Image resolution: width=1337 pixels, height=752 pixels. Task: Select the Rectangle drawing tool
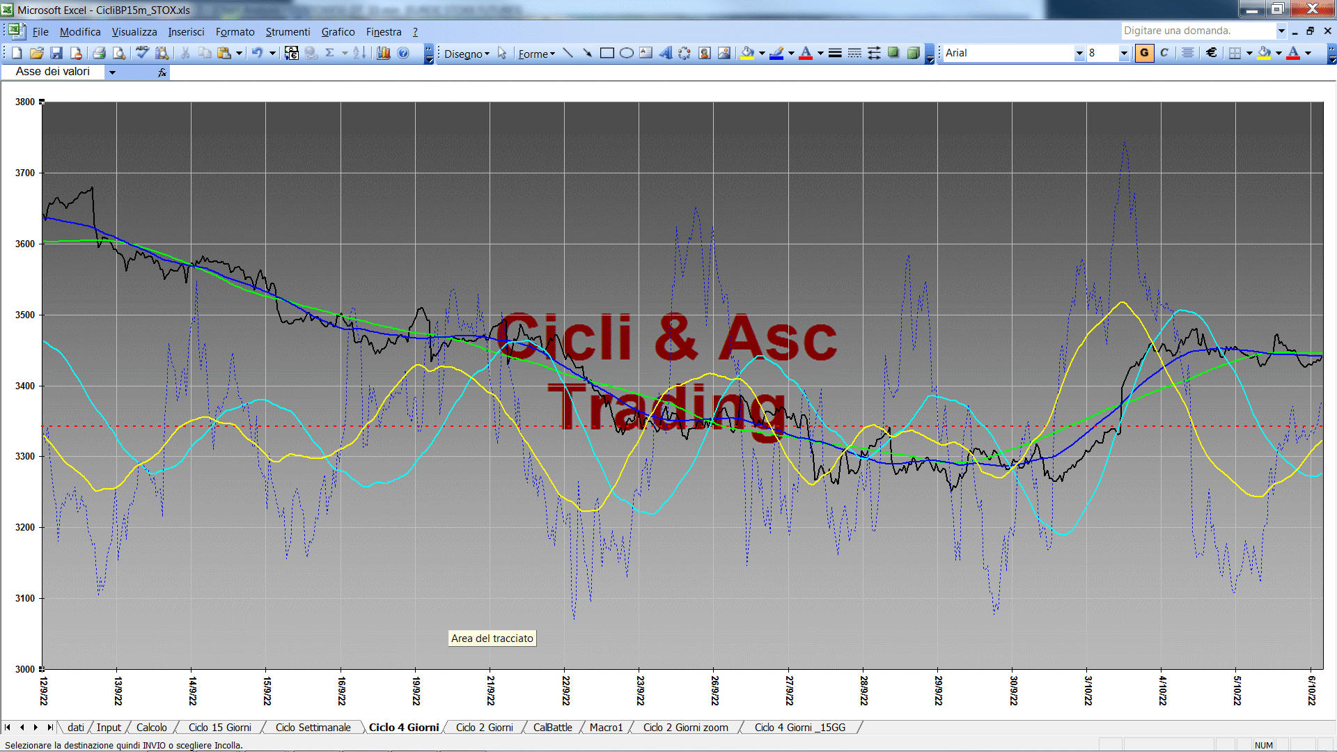[607, 53]
